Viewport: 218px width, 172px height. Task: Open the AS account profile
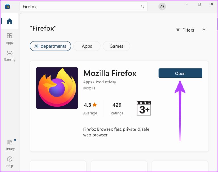[x=162, y=7]
